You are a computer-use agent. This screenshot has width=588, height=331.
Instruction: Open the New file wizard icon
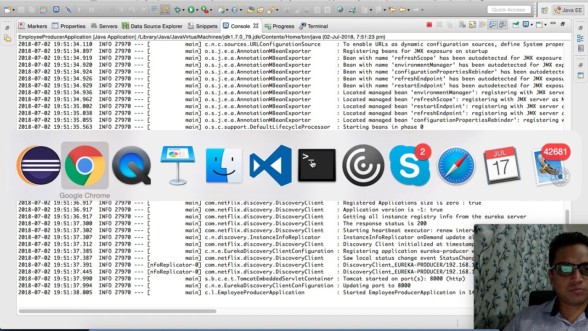(7, 10)
